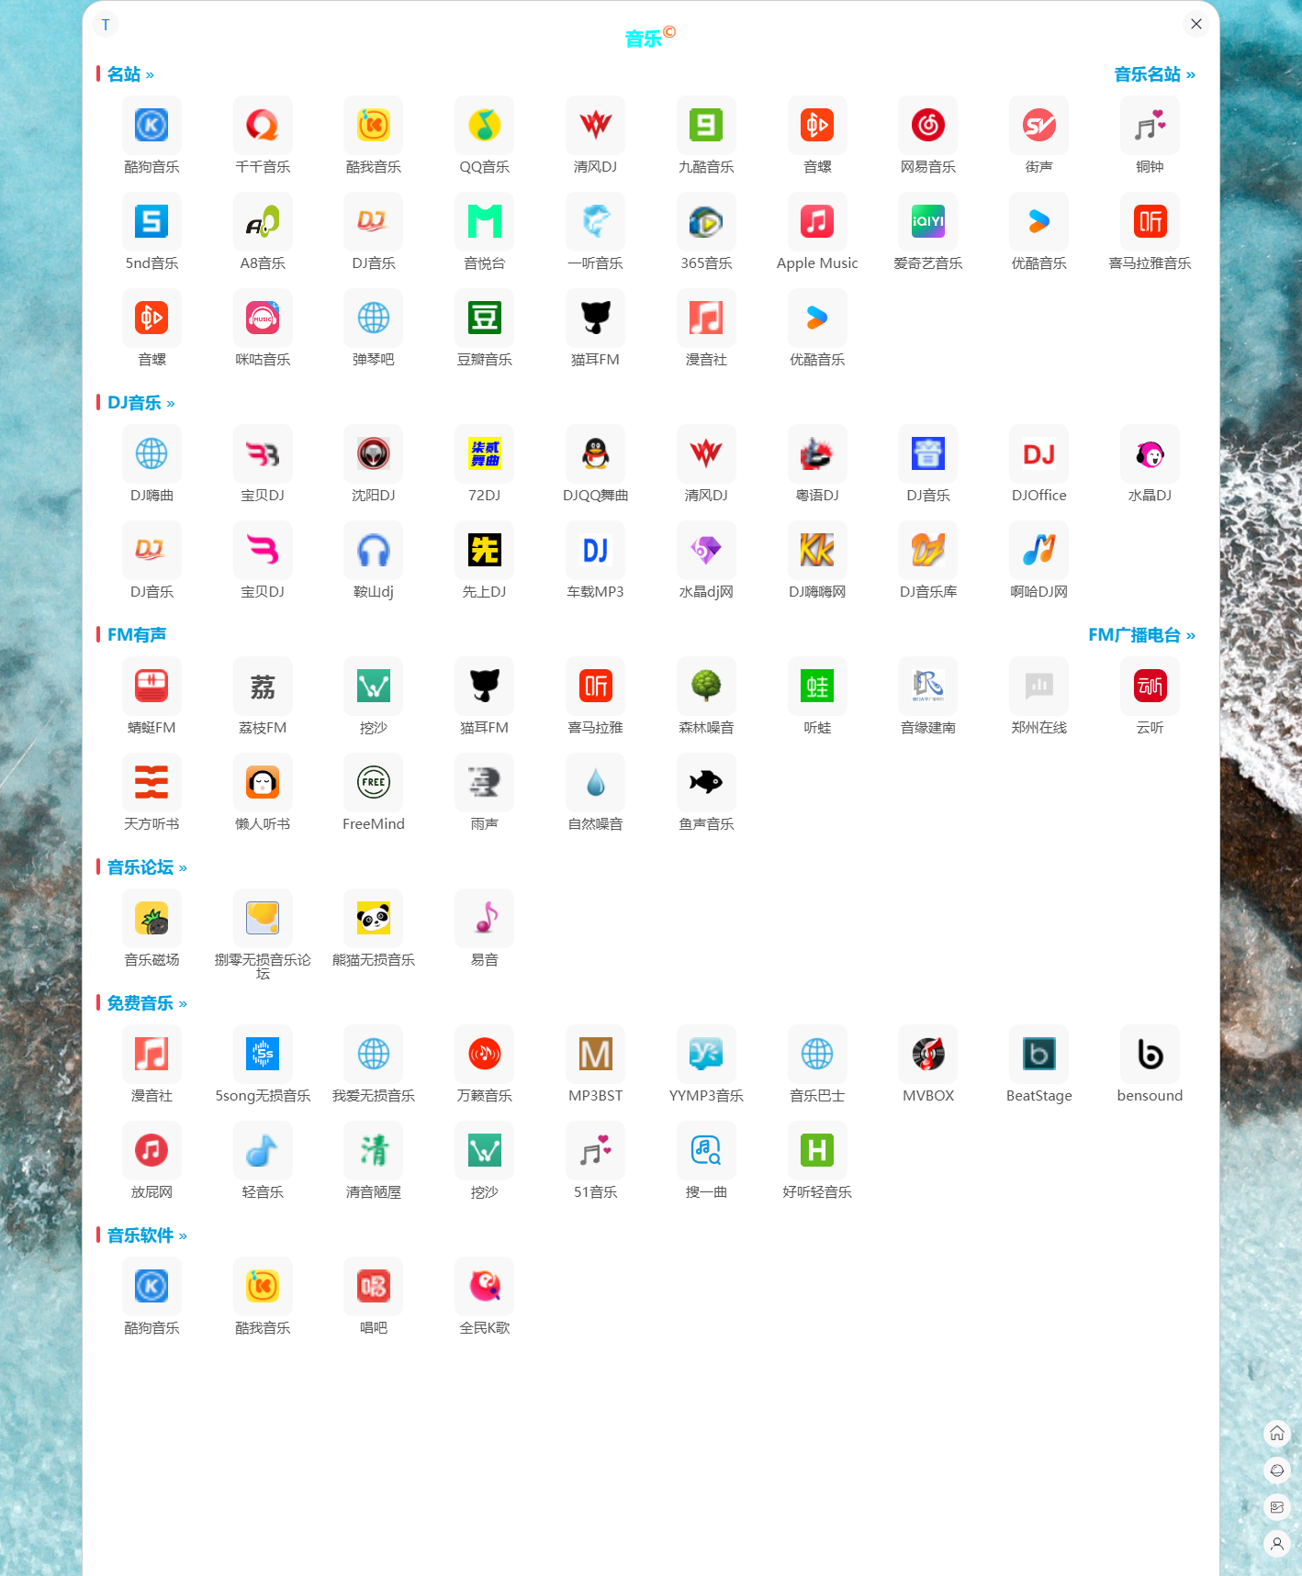Open the FM广播电台 link
This screenshot has width=1302, height=1576.
click(1140, 635)
